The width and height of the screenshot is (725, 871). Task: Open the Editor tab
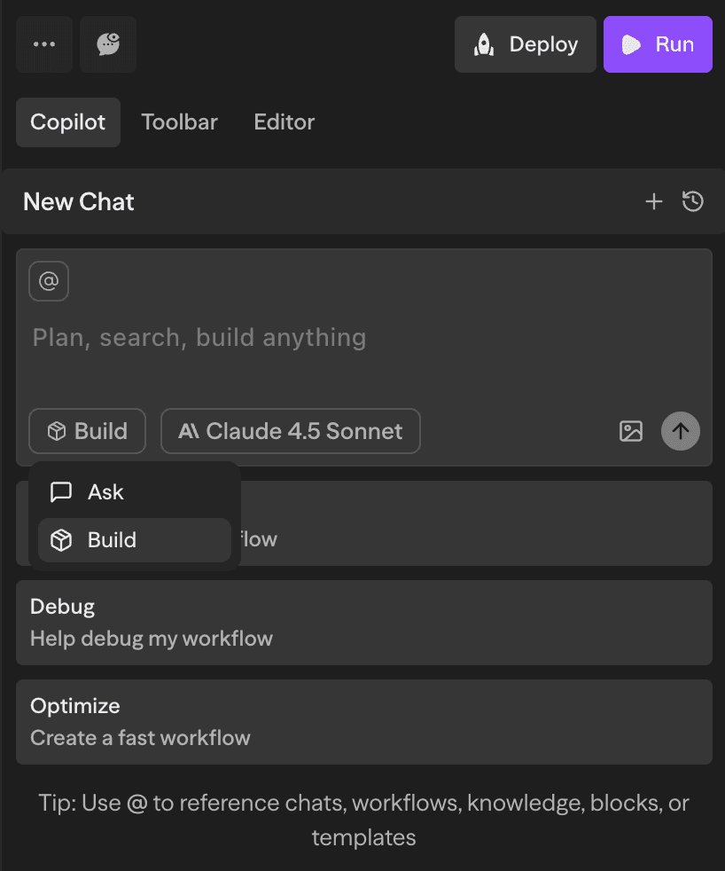284,122
